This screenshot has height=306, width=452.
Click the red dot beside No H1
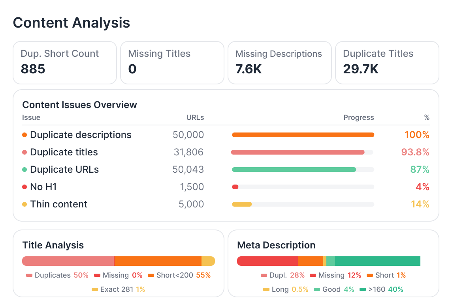click(24, 187)
